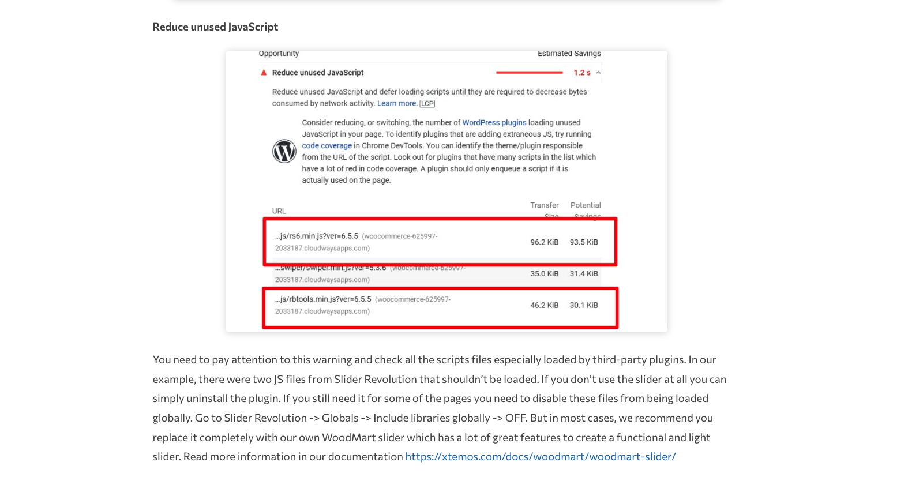Click the LCP badge label

pos(427,104)
